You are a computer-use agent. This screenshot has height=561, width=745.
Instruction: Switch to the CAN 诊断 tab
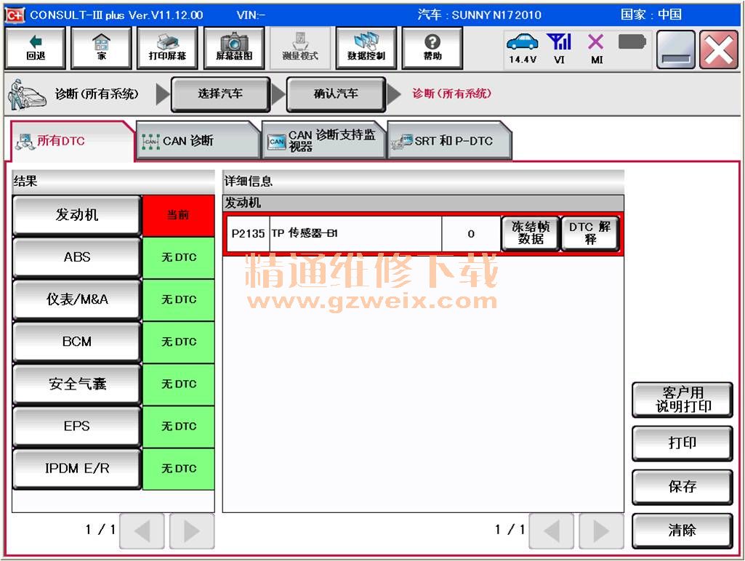pyautogui.click(x=196, y=141)
